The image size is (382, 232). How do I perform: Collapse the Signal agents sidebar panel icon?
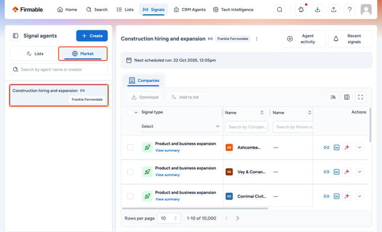(x=15, y=36)
